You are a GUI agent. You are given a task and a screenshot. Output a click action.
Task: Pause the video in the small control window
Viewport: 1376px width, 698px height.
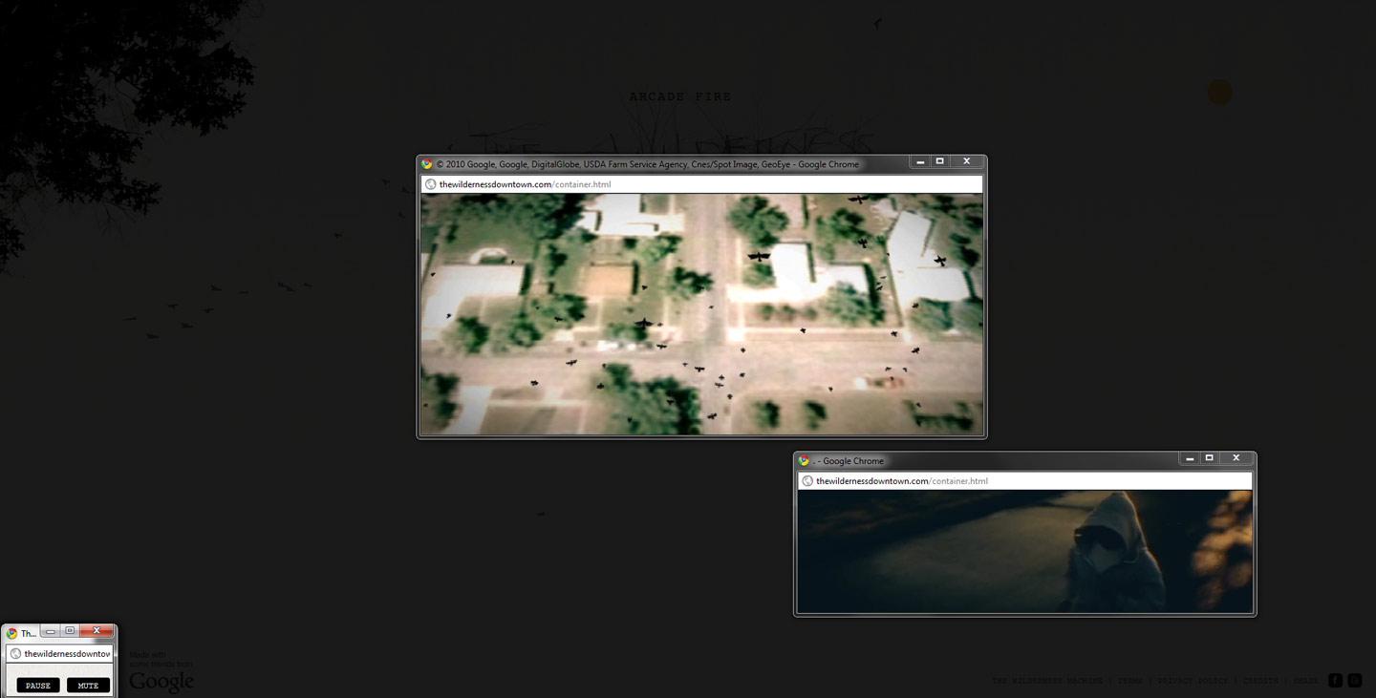[x=38, y=686]
